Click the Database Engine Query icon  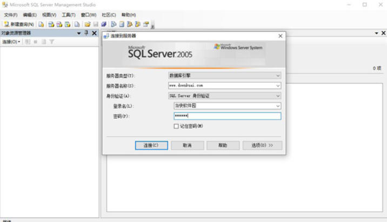[41, 24]
